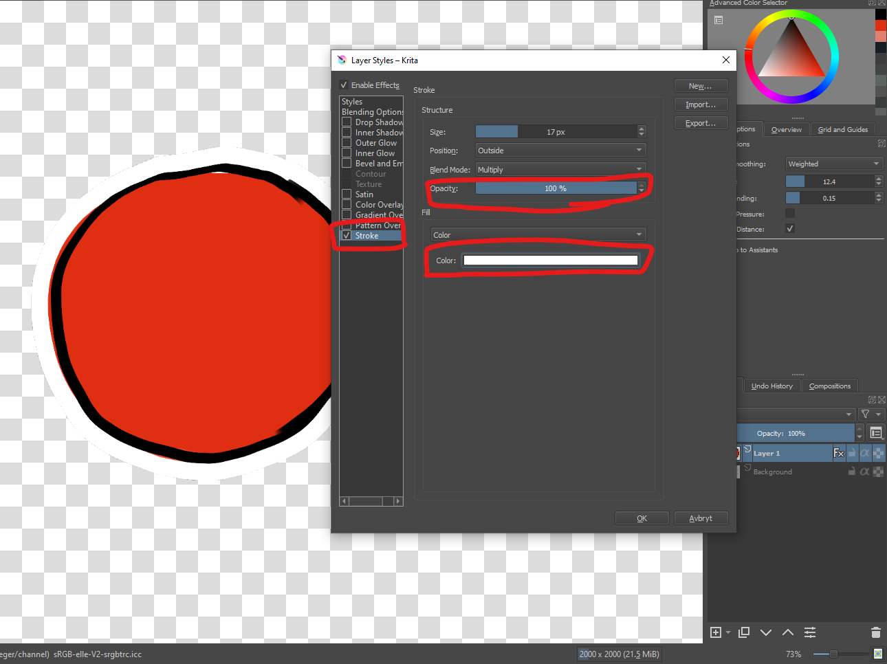
Task: Open the Fill type dropdown set to Color
Action: click(x=538, y=235)
